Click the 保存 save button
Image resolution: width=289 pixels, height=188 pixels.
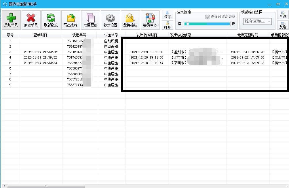167,15
